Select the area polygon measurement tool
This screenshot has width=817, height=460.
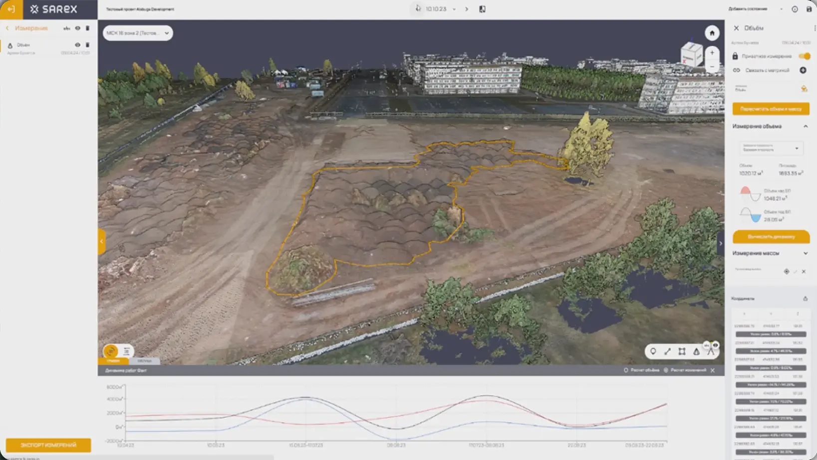(x=682, y=352)
